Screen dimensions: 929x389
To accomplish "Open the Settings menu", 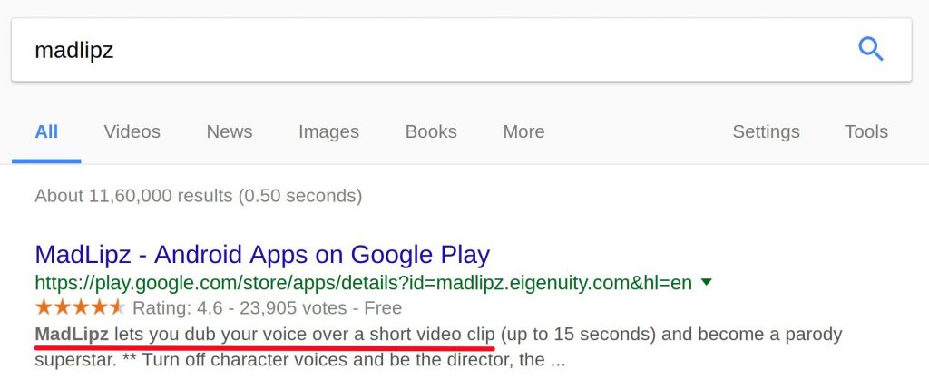I will (x=766, y=132).
